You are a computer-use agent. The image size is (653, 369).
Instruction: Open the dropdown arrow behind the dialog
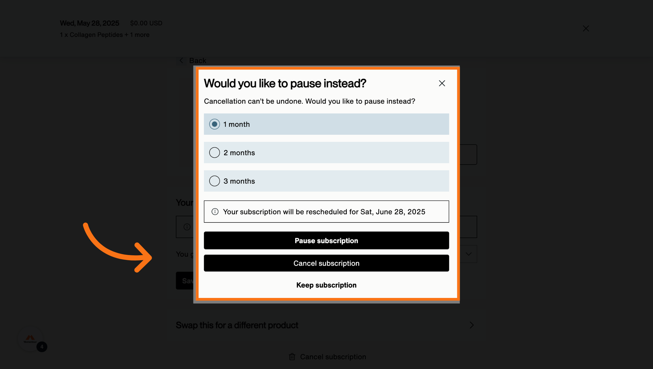pyautogui.click(x=469, y=254)
